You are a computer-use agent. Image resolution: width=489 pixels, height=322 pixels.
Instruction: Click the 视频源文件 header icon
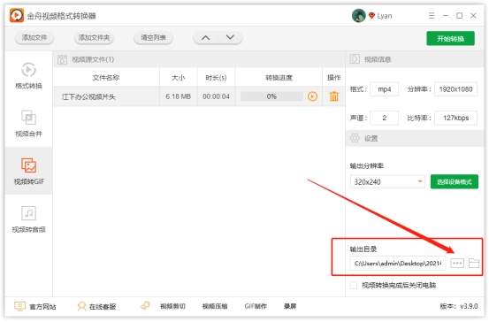pyautogui.click(x=62, y=59)
